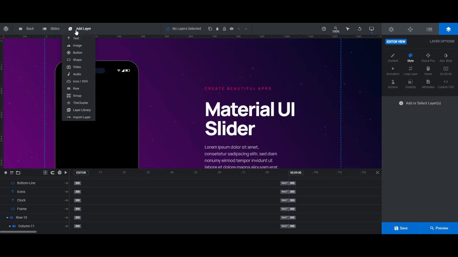458x257 pixels.
Task: Open the navigation options tab
Action: (410, 29)
